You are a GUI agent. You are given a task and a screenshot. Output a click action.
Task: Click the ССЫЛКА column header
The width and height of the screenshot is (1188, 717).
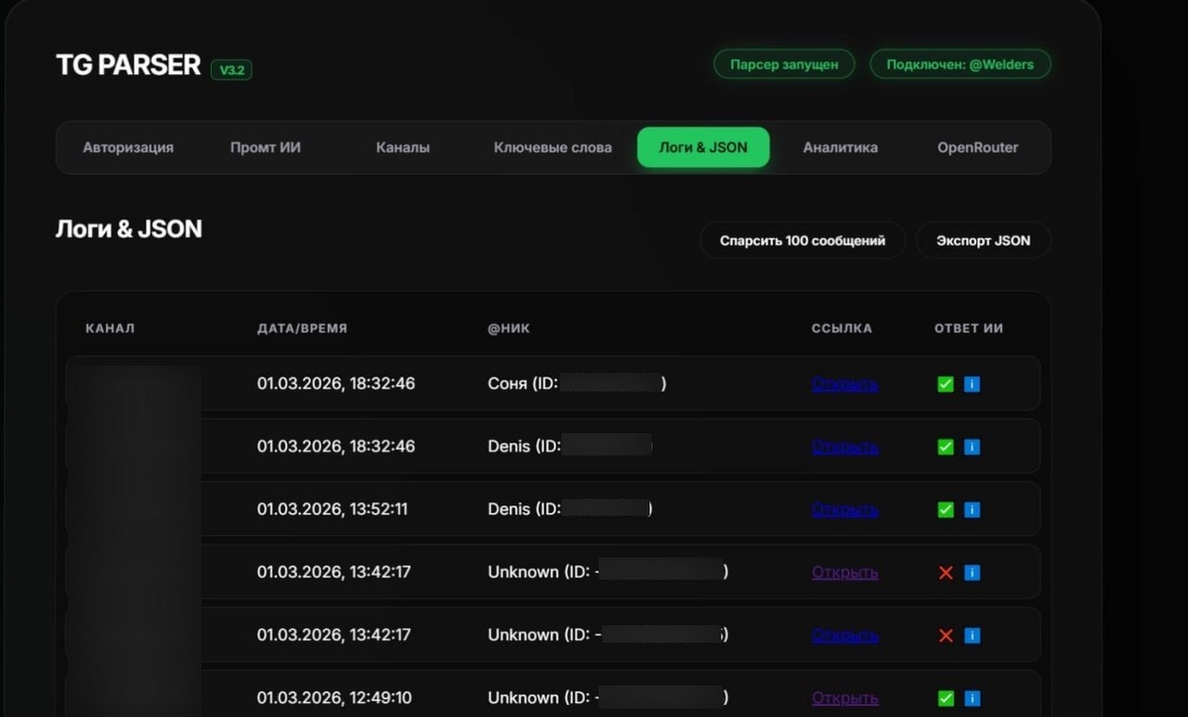point(841,328)
